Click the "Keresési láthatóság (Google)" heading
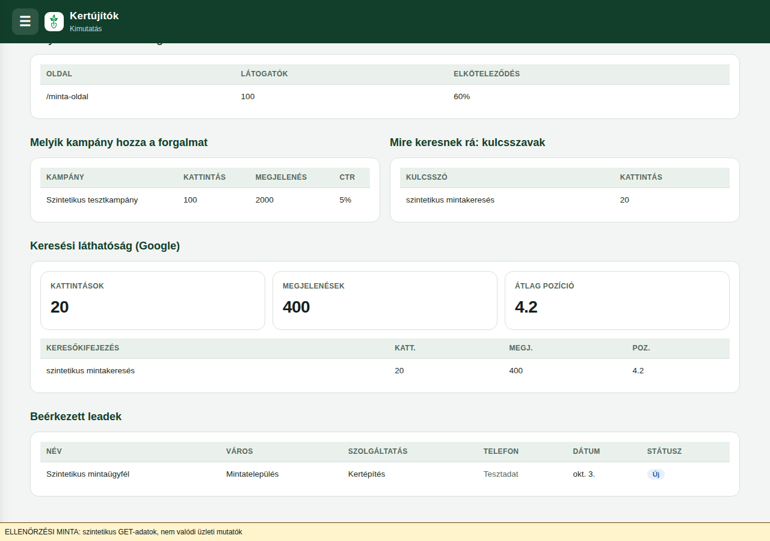 click(x=105, y=246)
